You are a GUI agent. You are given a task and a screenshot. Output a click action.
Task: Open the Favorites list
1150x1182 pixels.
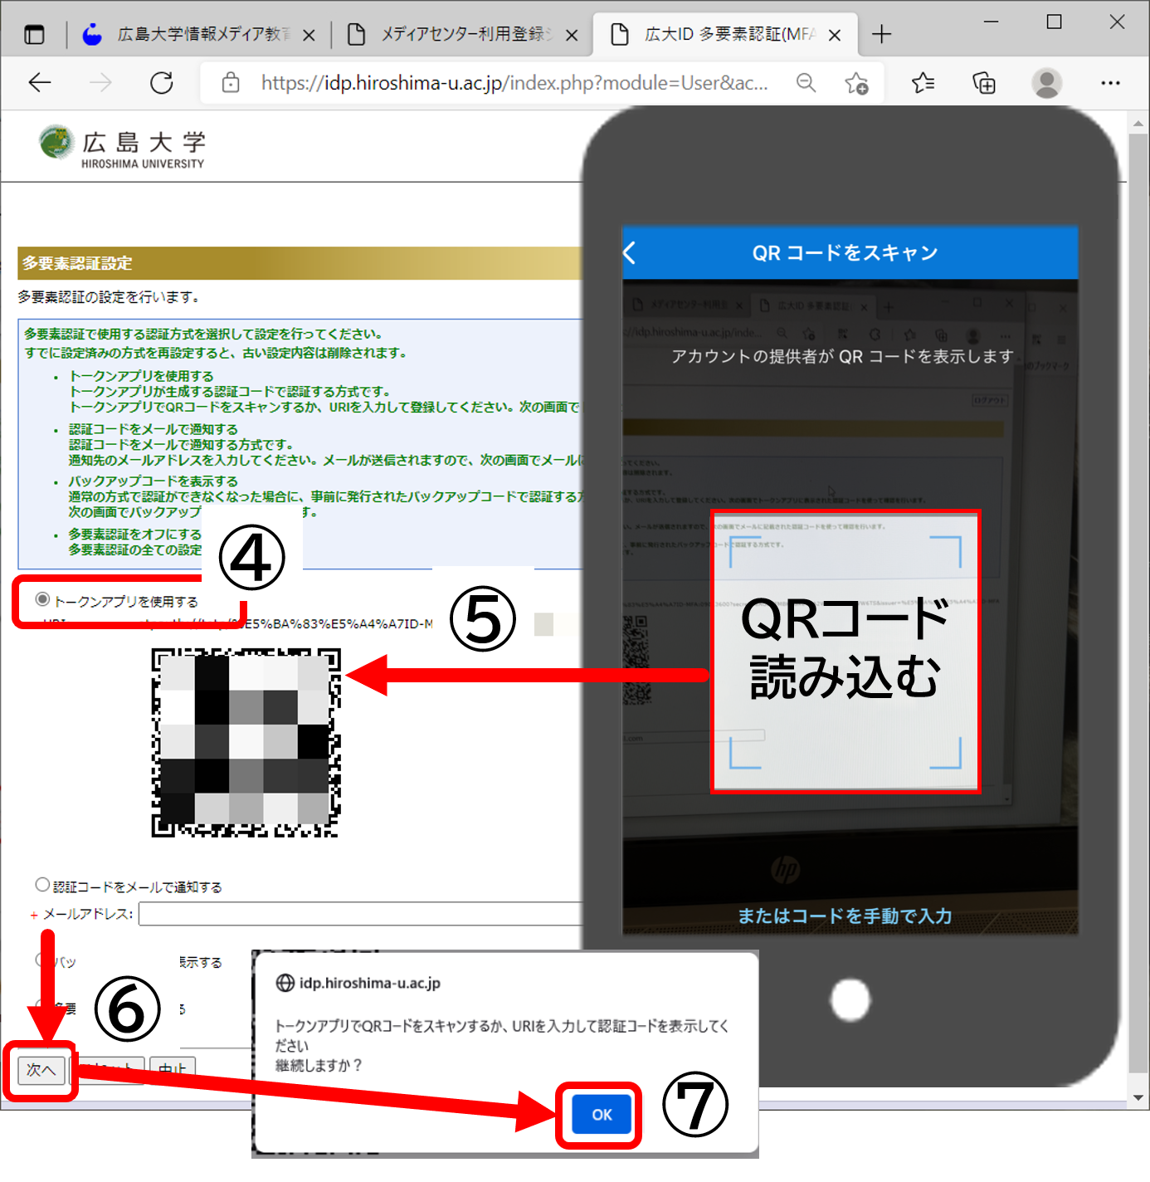click(923, 83)
